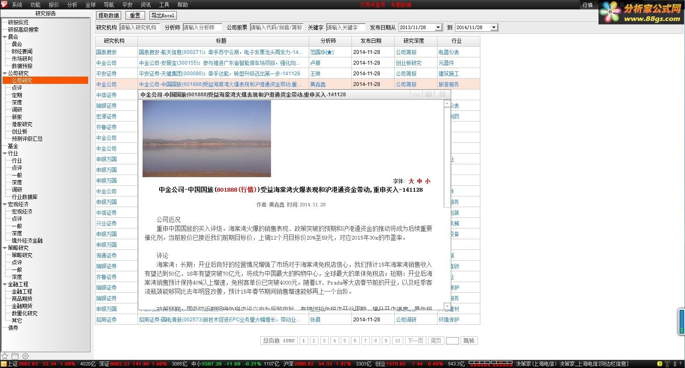The height and width of the screenshot is (368, 685).
Task: Set report font size to 大
Action: tap(411, 181)
